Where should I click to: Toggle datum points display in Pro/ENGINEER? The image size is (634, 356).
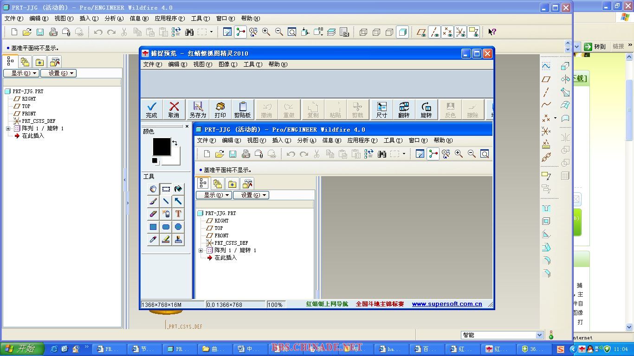point(447,32)
